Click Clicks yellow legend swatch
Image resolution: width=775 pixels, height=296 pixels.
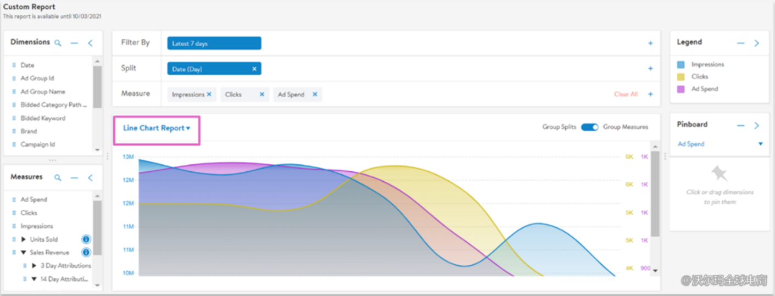click(681, 77)
